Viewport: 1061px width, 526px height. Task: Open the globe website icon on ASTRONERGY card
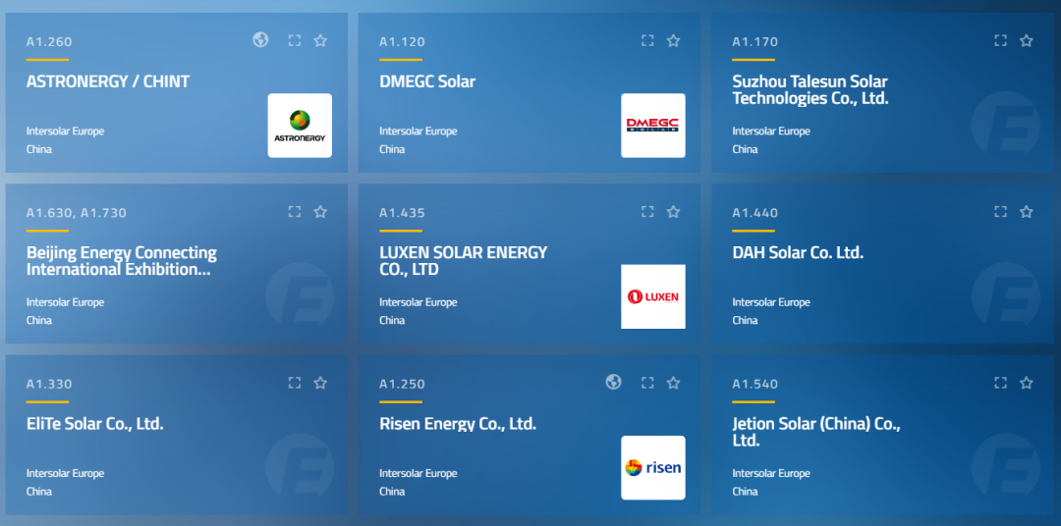(260, 40)
